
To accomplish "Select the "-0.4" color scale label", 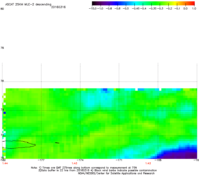I will 143,9.
